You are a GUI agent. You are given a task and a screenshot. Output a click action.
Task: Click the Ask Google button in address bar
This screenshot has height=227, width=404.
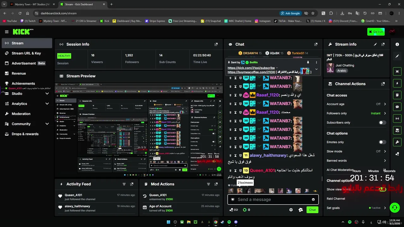click(x=290, y=13)
